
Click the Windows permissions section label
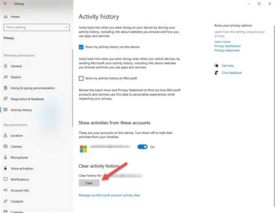click(19, 55)
